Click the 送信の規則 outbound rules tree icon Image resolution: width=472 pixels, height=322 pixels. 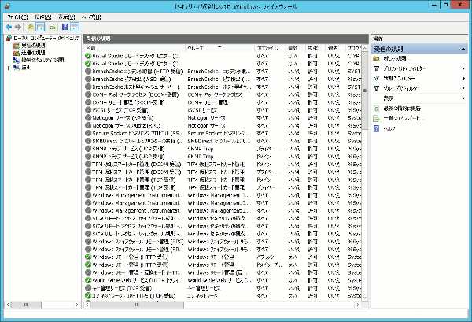pos(17,53)
